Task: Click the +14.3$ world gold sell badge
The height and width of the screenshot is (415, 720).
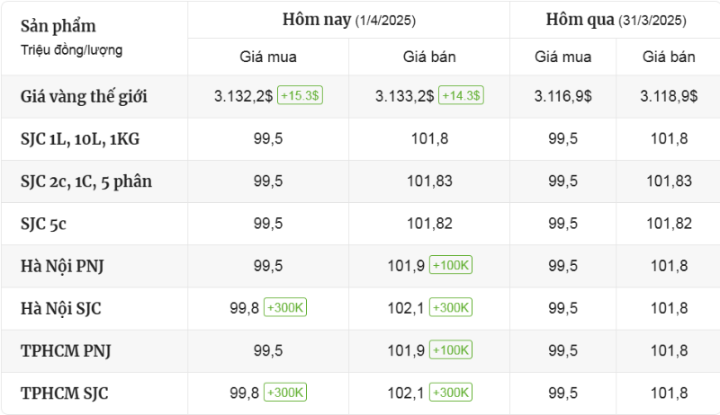Action: pos(461,95)
